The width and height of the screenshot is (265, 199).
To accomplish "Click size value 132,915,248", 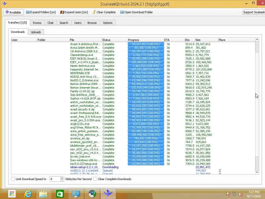I will pyautogui.click(x=204, y=88).
